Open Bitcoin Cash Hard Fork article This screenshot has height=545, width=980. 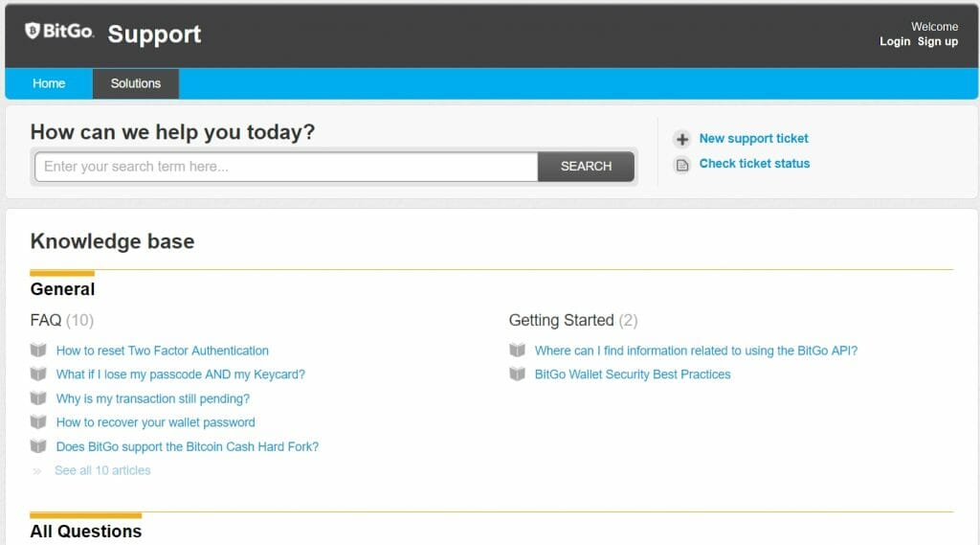pos(188,446)
